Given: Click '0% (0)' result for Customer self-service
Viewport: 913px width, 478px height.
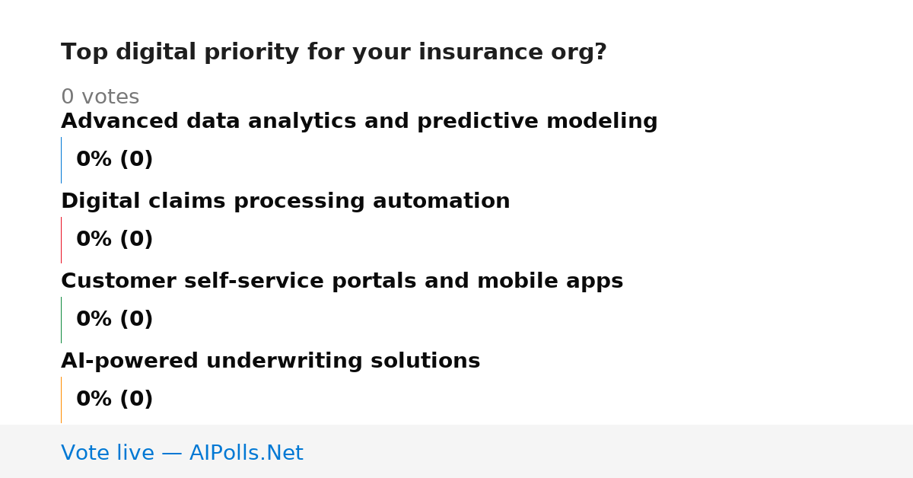Looking at the screenshot, I should point(114,320).
